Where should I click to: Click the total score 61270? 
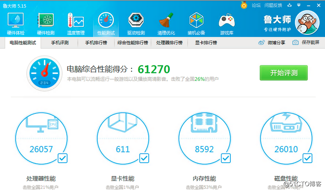pyautogui.click(x=154, y=69)
